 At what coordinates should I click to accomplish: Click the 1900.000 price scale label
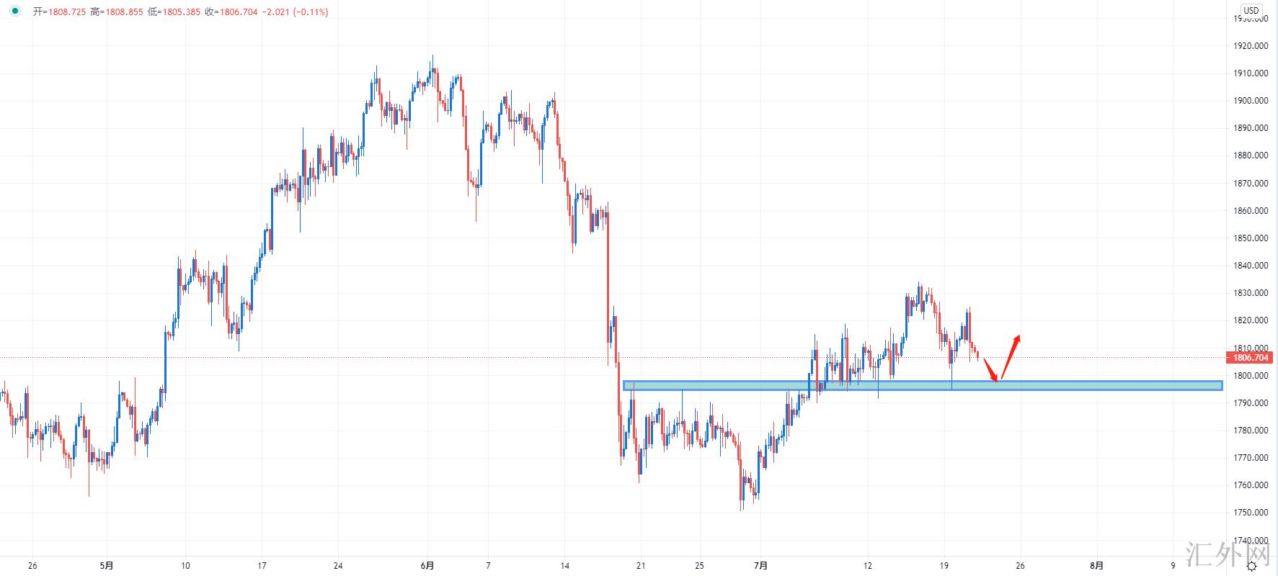pos(1251,101)
